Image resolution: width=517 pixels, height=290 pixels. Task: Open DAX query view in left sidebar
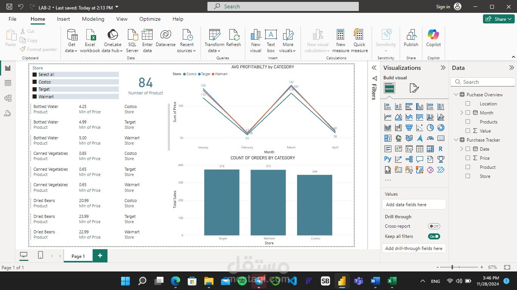[8, 113]
